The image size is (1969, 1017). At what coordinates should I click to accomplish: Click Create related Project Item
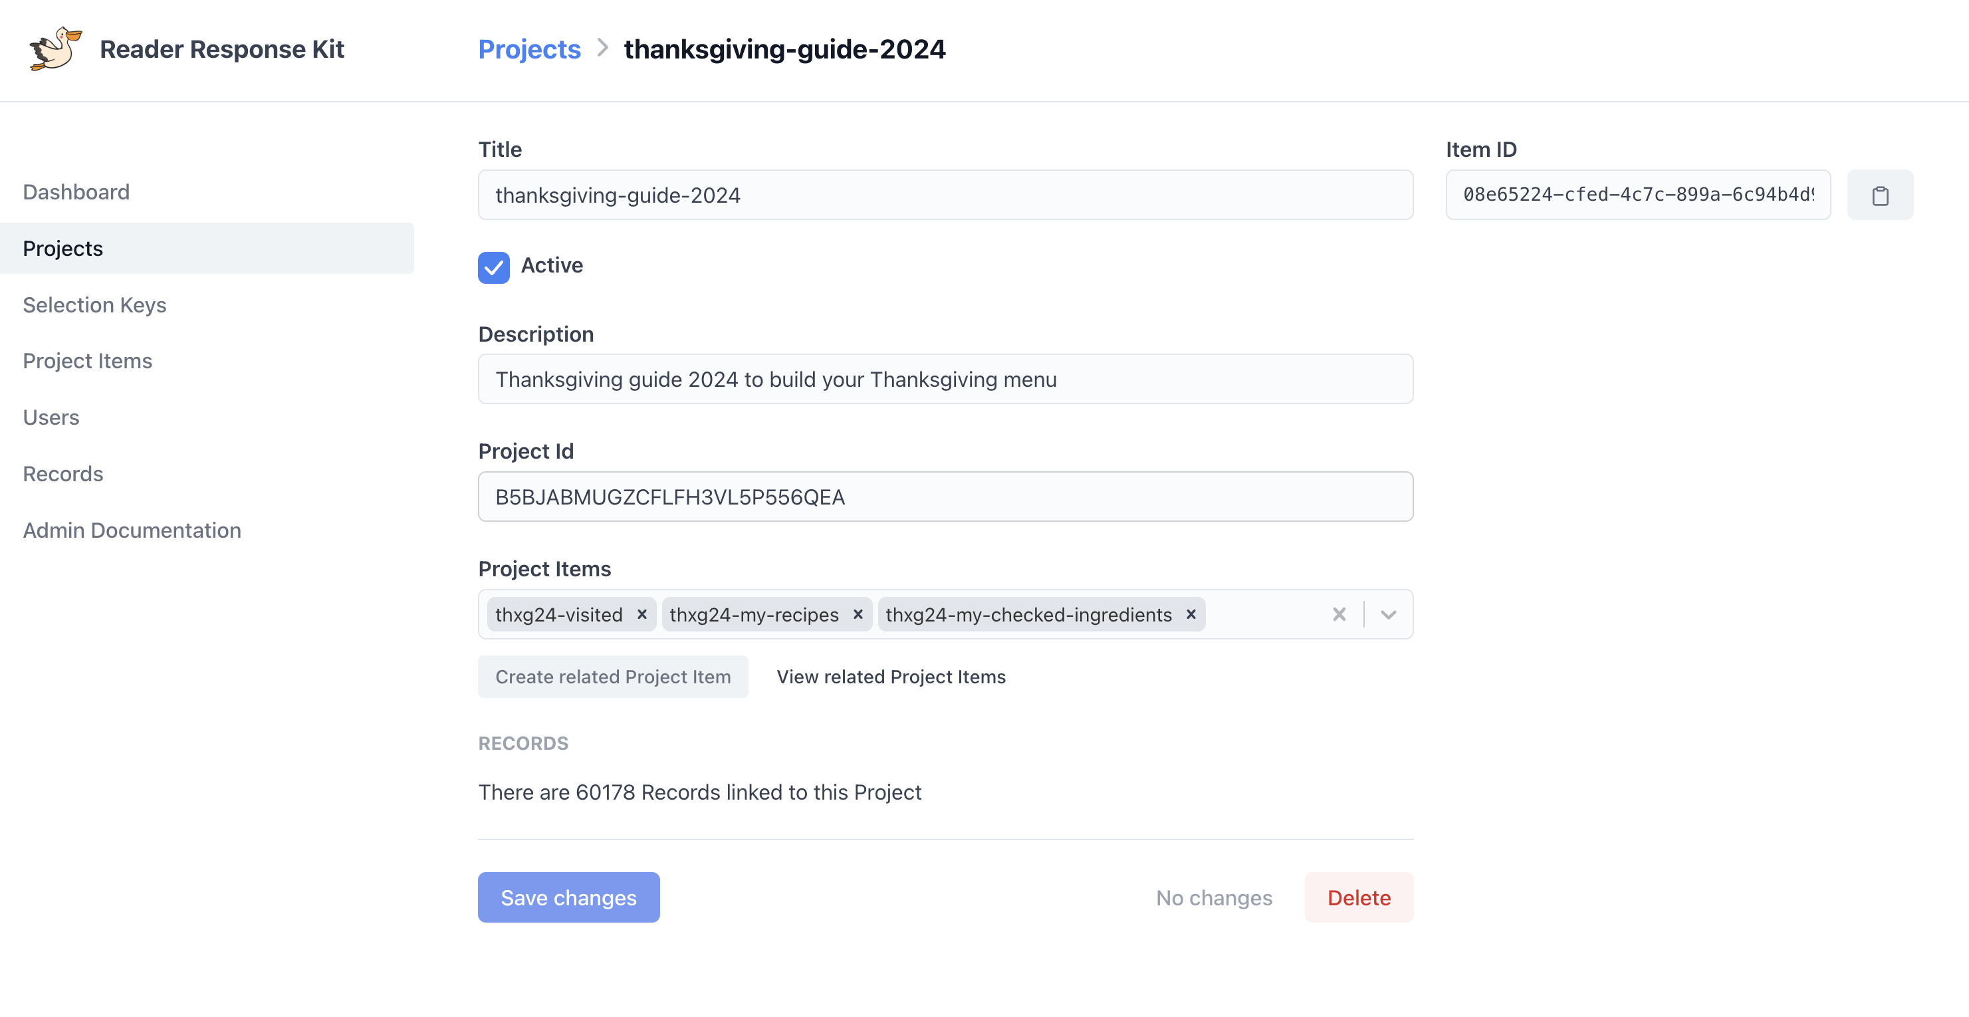pyautogui.click(x=613, y=677)
